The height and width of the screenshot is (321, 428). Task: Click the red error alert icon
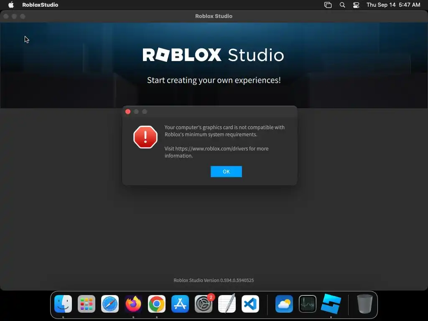[x=145, y=137]
